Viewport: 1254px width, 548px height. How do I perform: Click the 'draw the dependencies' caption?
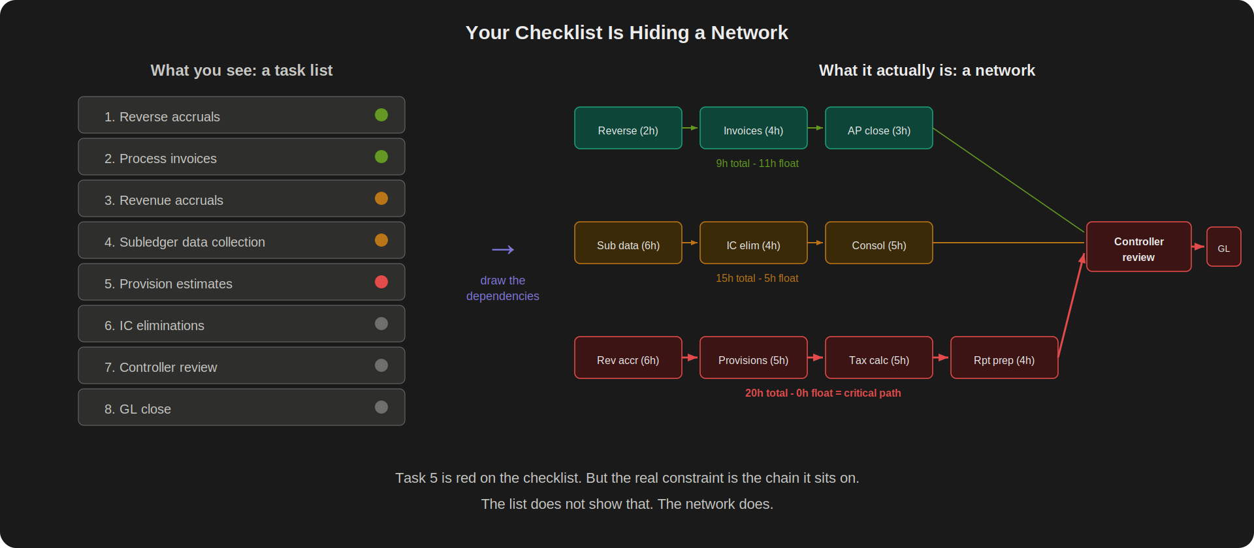[x=503, y=288]
